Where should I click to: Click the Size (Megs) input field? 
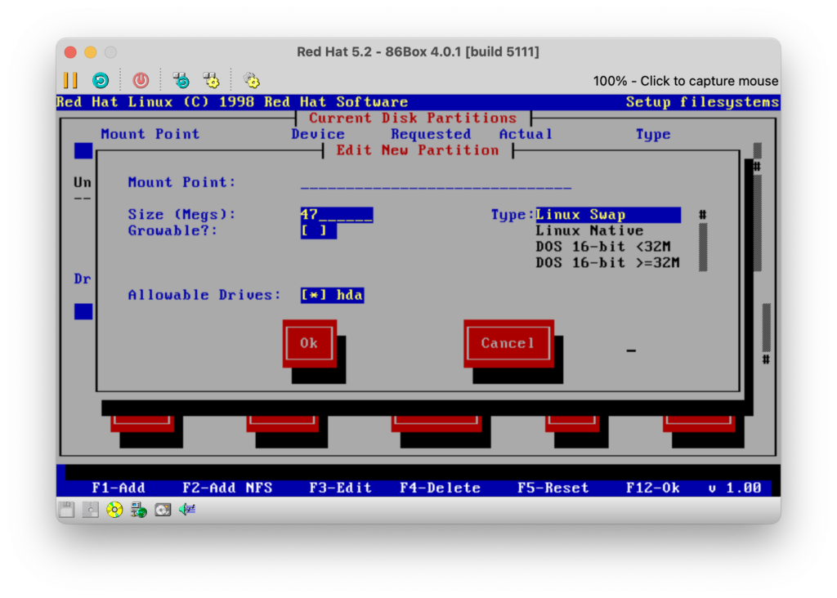point(336,215)
